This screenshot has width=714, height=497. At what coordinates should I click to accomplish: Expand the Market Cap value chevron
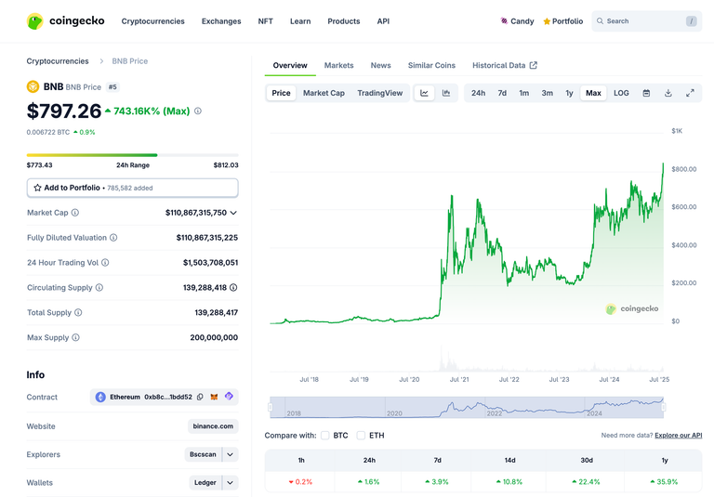click(233, 213)
